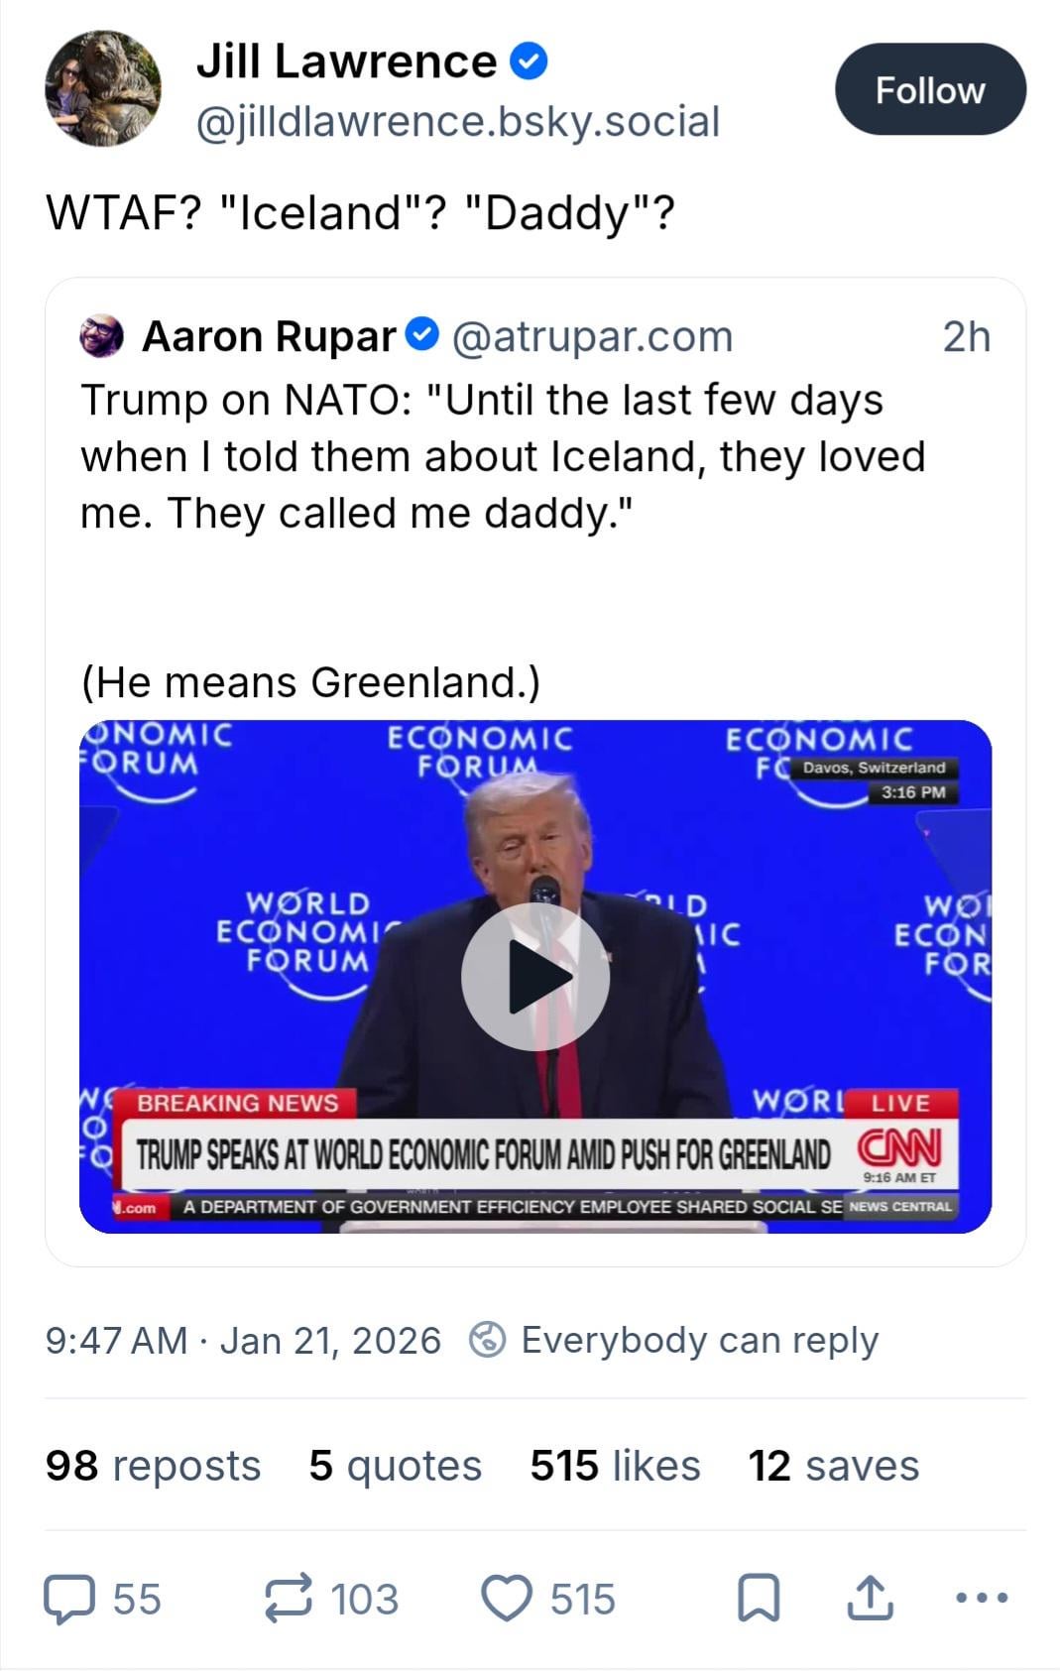
Task: Open the @atrupar.com handle link
Action: 592,336
